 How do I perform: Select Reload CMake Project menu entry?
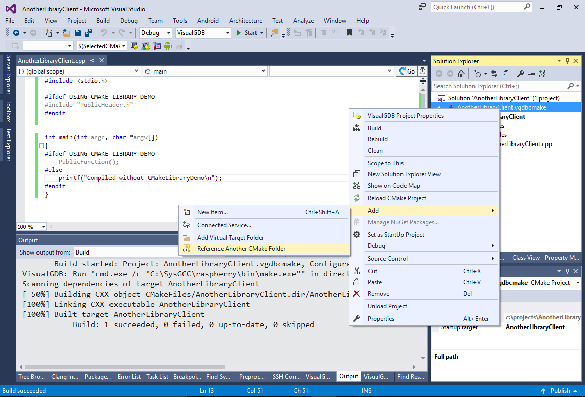tap(424, 198)
